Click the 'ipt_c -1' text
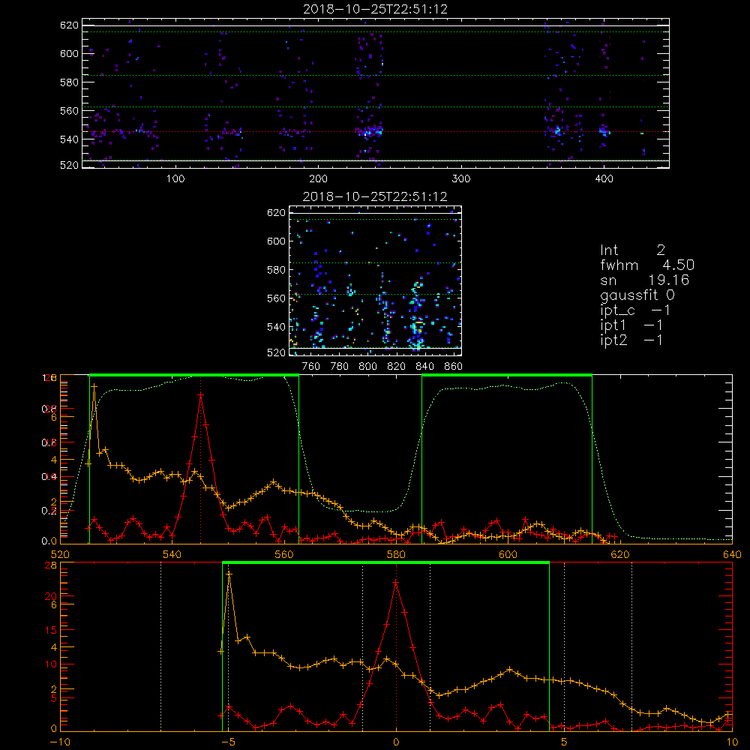Viewport: 750px width, 750px height. (x=635, y=310)
